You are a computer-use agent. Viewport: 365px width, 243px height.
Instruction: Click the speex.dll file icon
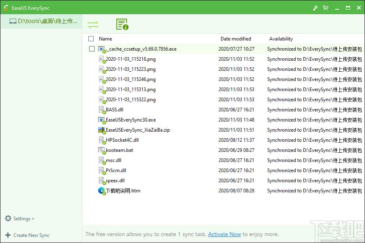click(x=102, y=181)
